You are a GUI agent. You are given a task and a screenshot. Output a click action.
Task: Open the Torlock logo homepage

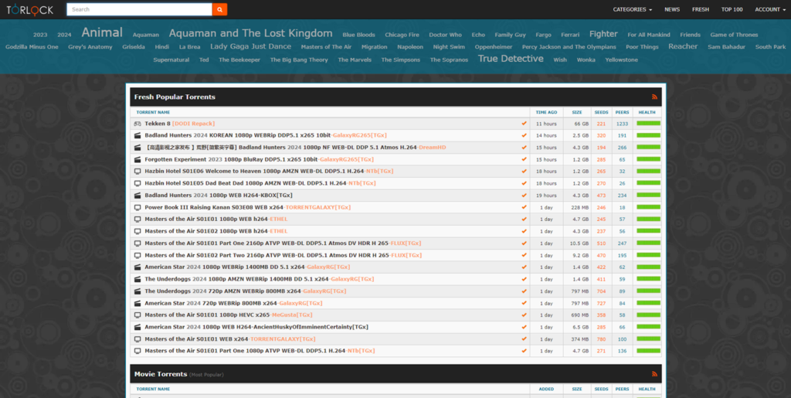30,9
